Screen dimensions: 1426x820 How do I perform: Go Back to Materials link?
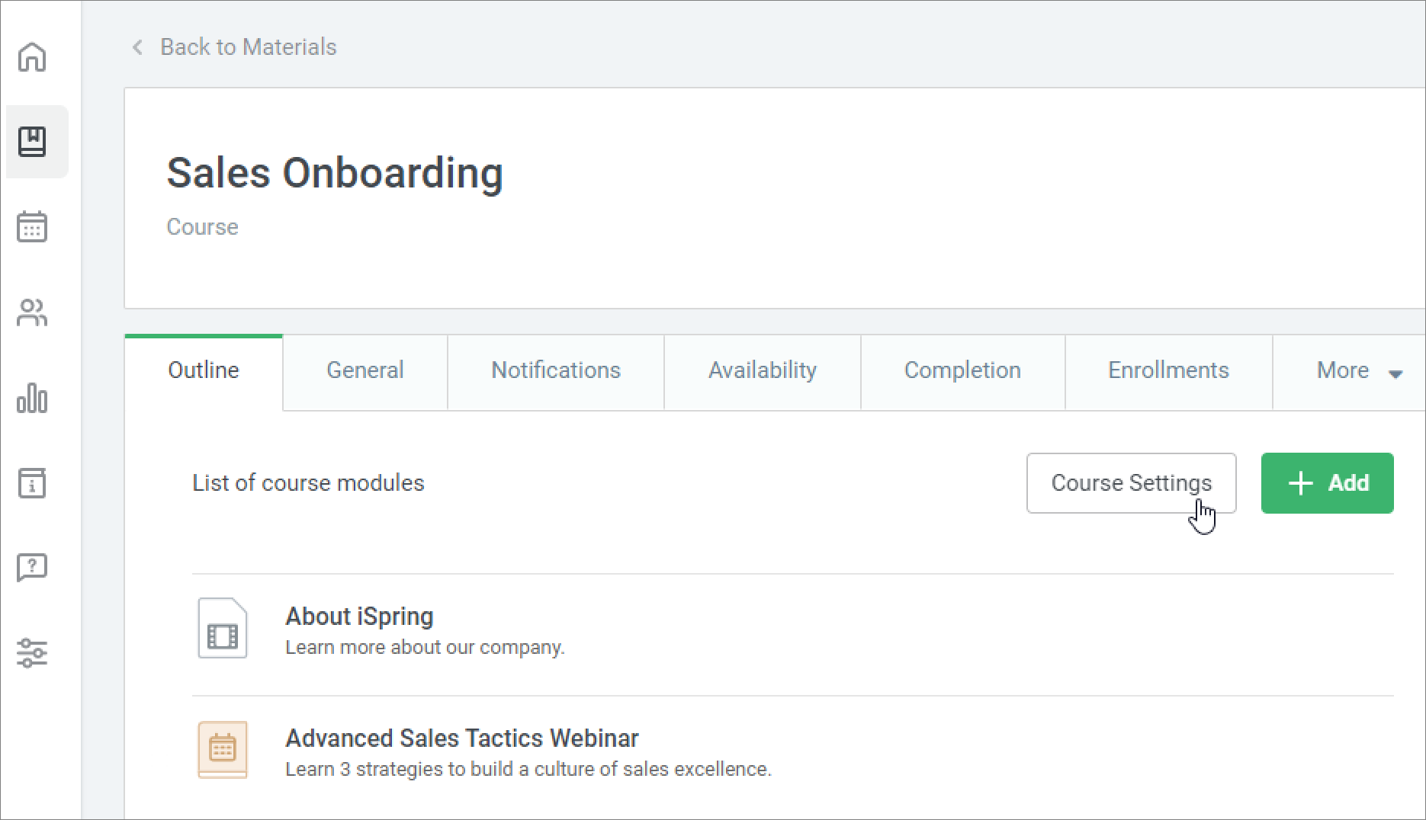[x=247, y=47]
